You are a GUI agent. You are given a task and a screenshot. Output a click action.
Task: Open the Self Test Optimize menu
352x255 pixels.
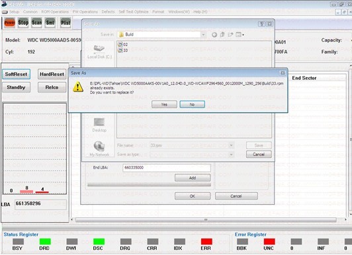(134, 12)
